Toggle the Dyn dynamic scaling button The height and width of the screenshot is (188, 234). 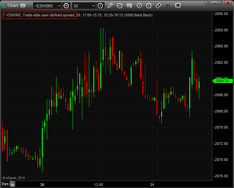5,184
